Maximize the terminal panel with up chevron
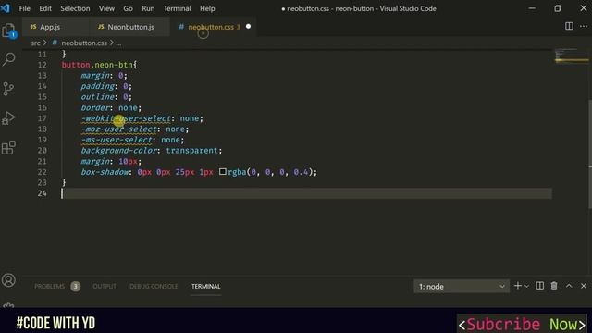592x333 pixels. [x=569, y=286]
